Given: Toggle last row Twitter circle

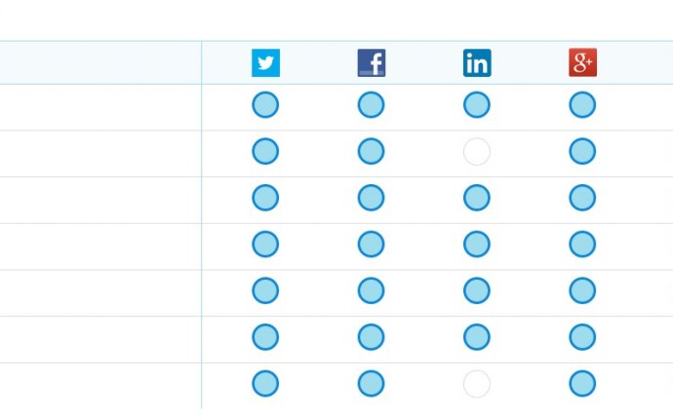Looking at the screenshot, I should (x=265, y=383).
